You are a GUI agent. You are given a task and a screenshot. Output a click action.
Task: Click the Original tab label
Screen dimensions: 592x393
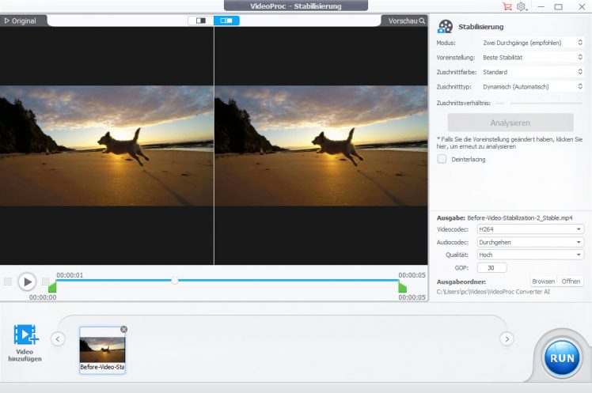(x=21, y=21)
